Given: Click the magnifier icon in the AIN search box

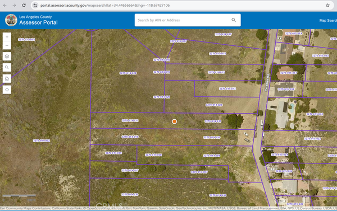Looking at the screenshot, I should coord(234,20).
